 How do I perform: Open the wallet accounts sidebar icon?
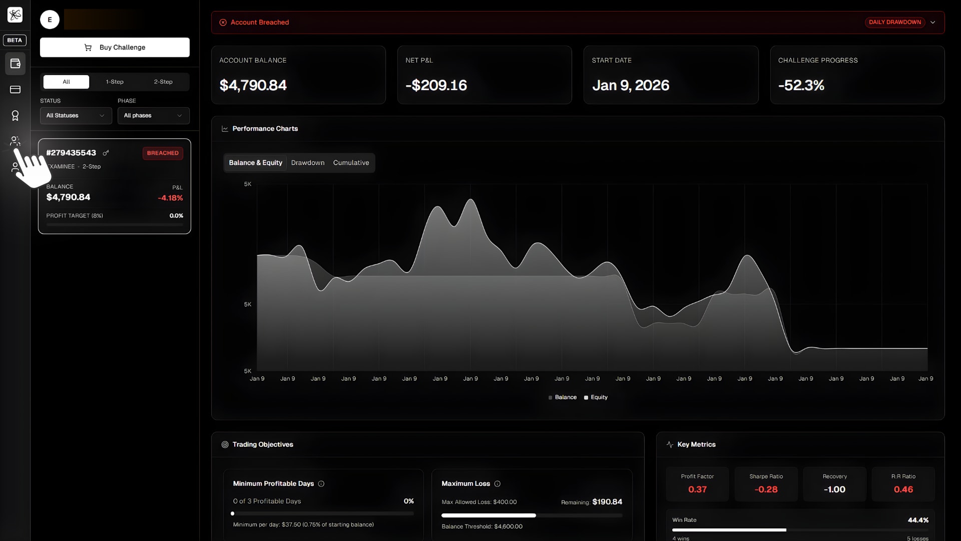15,64
